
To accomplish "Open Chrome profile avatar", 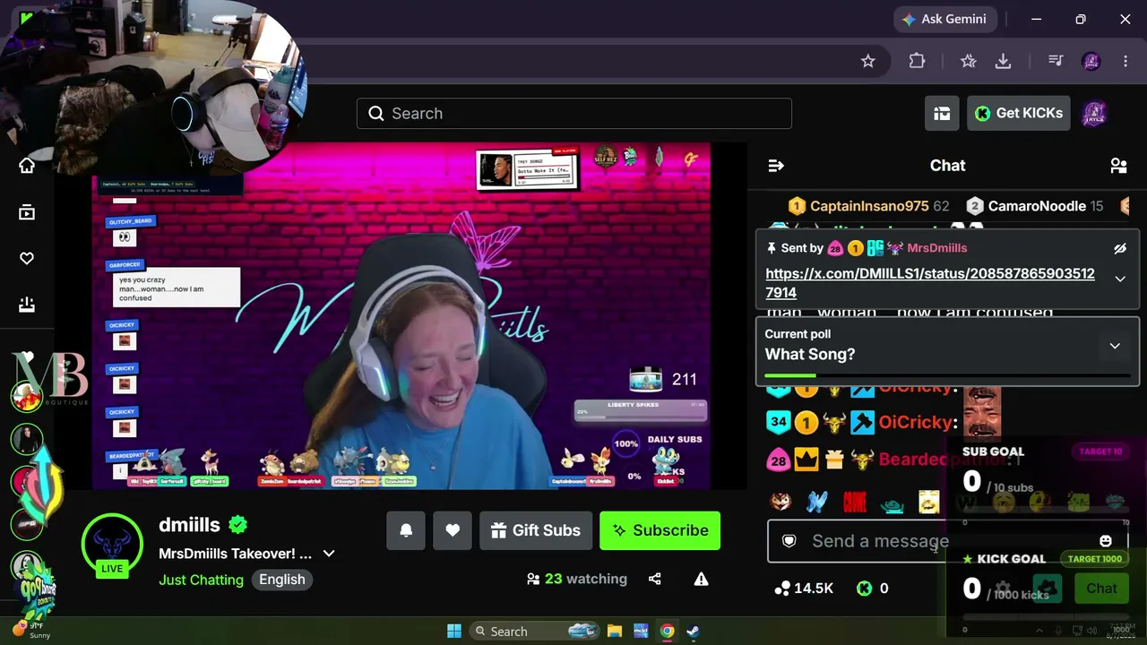I will coord(1091,61).
